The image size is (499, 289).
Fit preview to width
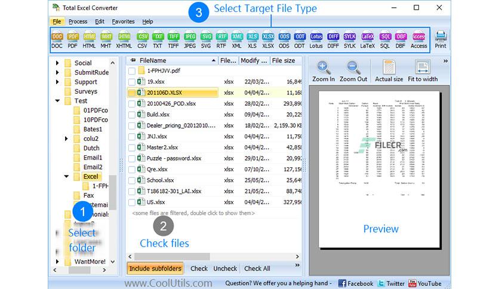click(x=423, y=71)
